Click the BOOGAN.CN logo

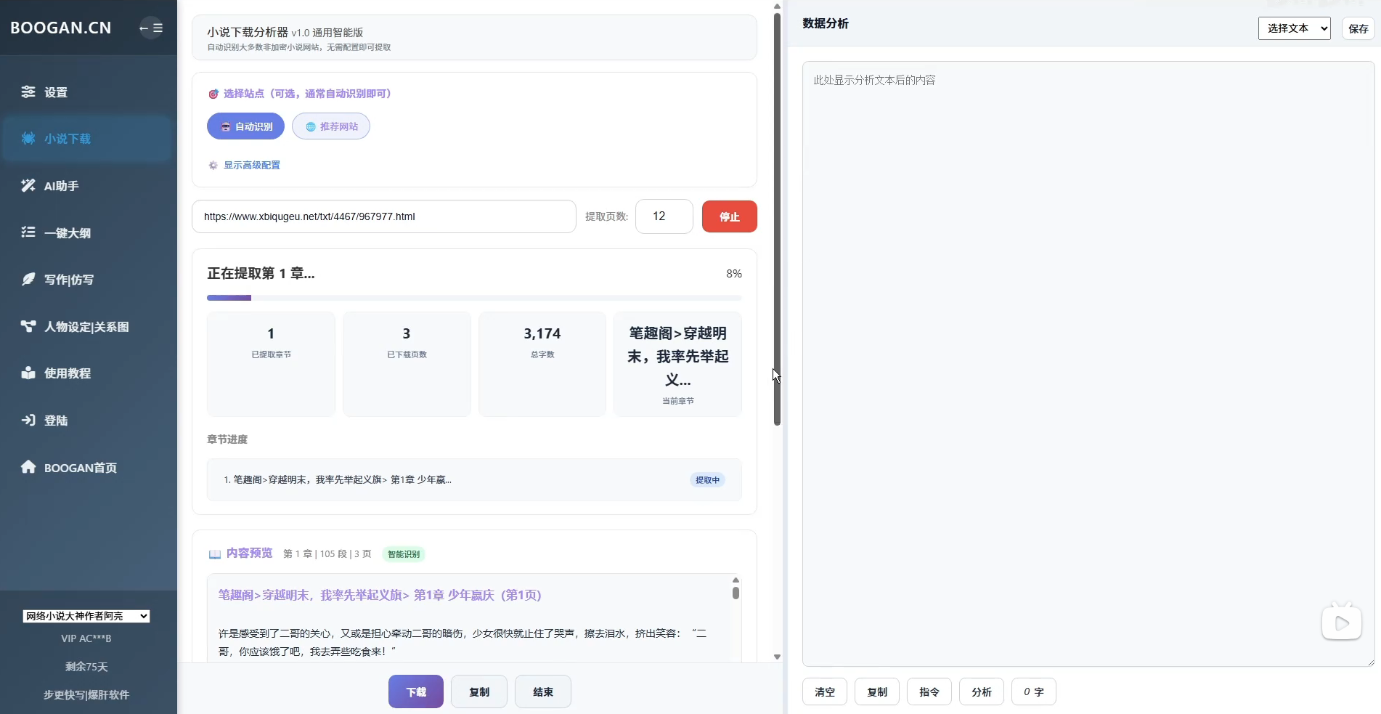click(x=61, y=28)
